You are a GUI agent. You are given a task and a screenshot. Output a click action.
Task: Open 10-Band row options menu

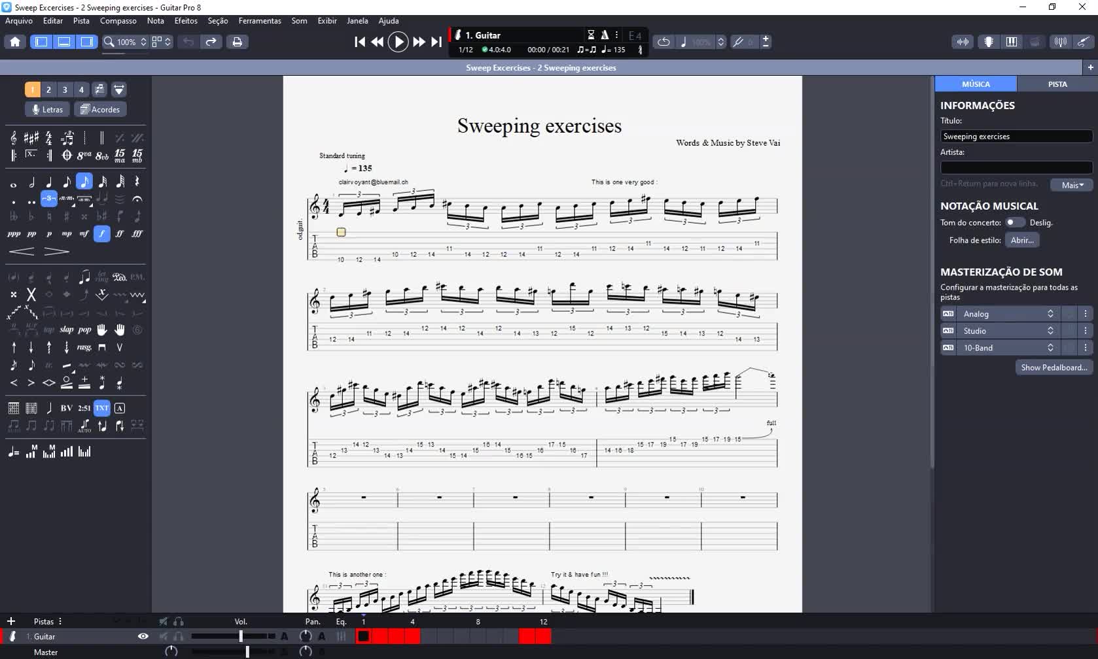click(1085, 348)
